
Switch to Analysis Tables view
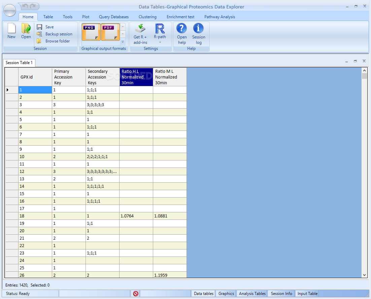click(x=252, y=294)
